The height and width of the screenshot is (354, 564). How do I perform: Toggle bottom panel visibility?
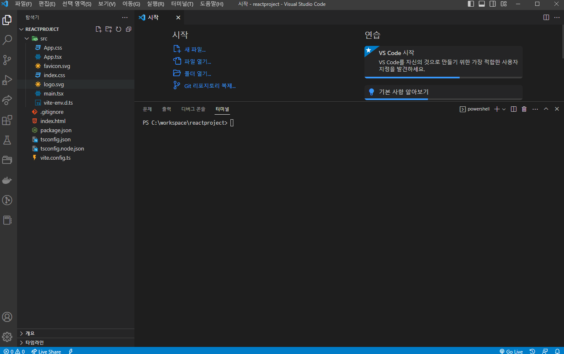[x=482, y=4]
